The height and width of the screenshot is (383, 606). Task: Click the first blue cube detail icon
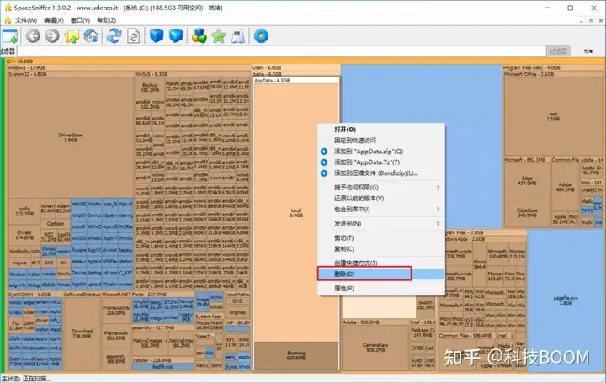click(x=157, y=36)
